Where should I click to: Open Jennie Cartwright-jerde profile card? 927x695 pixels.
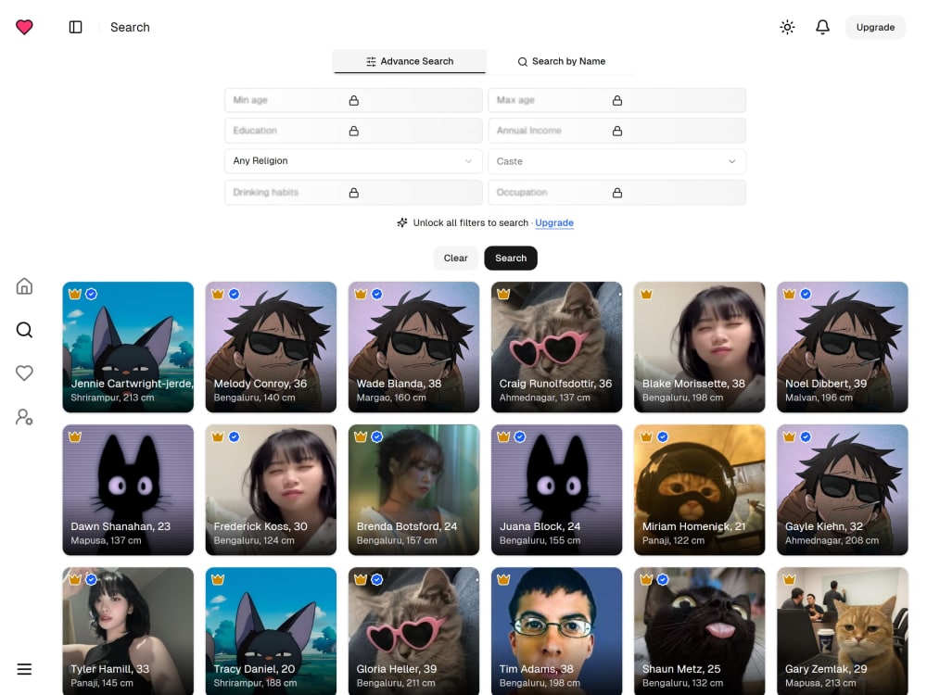[x=128, y=347]
